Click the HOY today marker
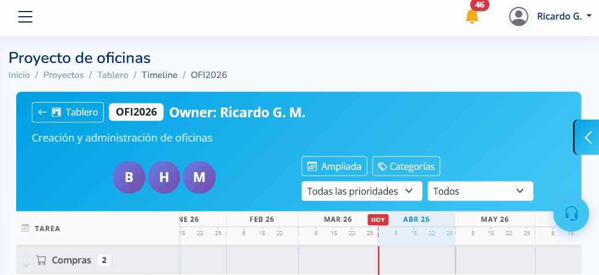 (378, 220)
